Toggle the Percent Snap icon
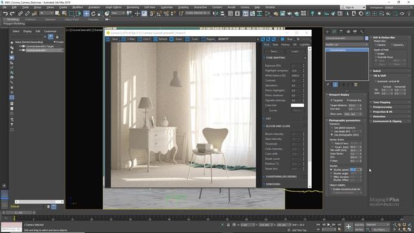Viewport: 414px width, 233px height. coord(166,14)
